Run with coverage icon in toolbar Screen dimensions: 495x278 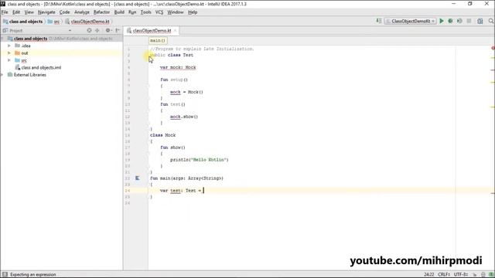[x=459, y=21]
